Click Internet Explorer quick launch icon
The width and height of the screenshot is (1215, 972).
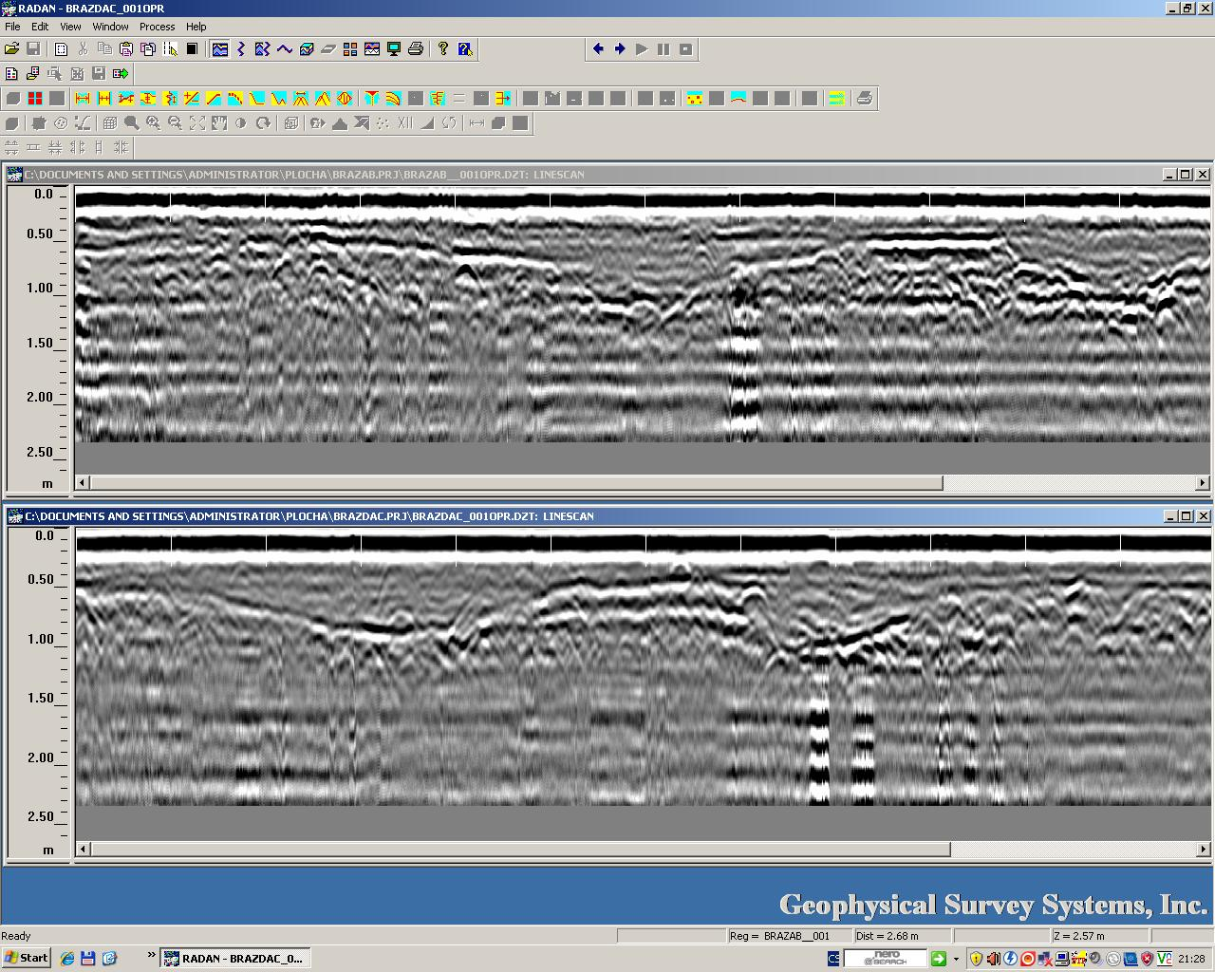[67, 958]
